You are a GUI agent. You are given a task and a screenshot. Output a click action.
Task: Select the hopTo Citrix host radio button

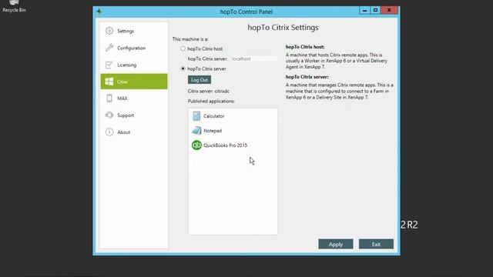pyautogui.click(x=183, y=48)
